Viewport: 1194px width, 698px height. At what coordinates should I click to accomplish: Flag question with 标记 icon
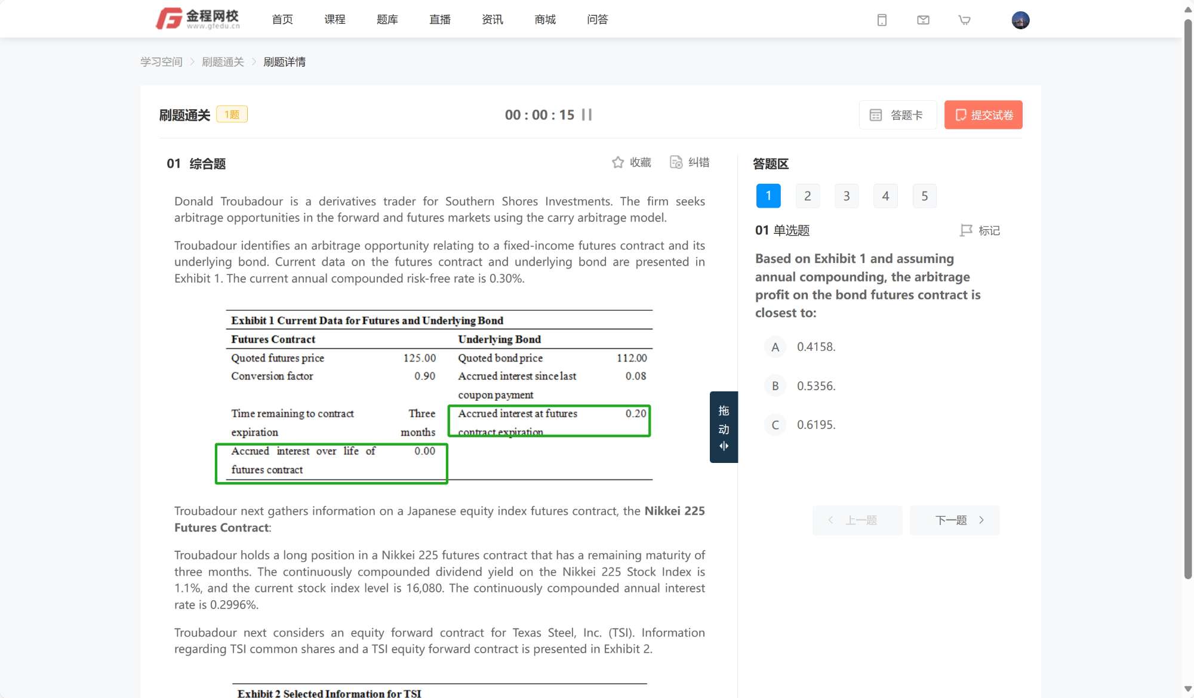click(966, 230)
